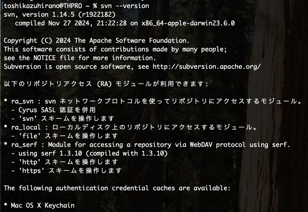Click the "'file' スキームを操作します" line

pos(65,136)
